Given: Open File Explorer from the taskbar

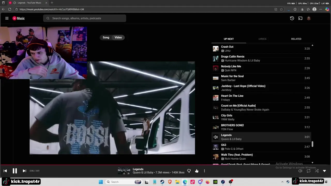Looking at the screenshot, I should [177, 182].
